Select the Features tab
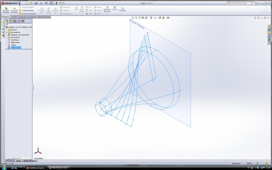The width and height of the screenshot is (272, 170). 6,17
